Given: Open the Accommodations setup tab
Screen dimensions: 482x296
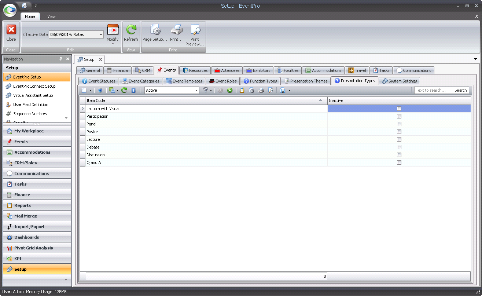Looking at the screenshot, I should [323, 70].
